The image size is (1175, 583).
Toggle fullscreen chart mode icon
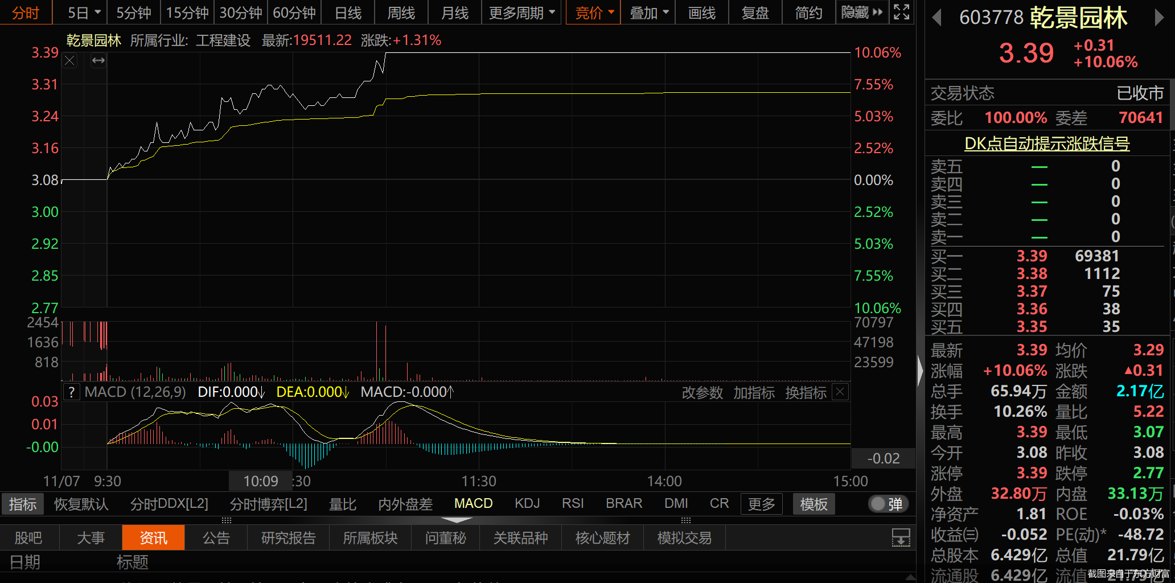902,12
